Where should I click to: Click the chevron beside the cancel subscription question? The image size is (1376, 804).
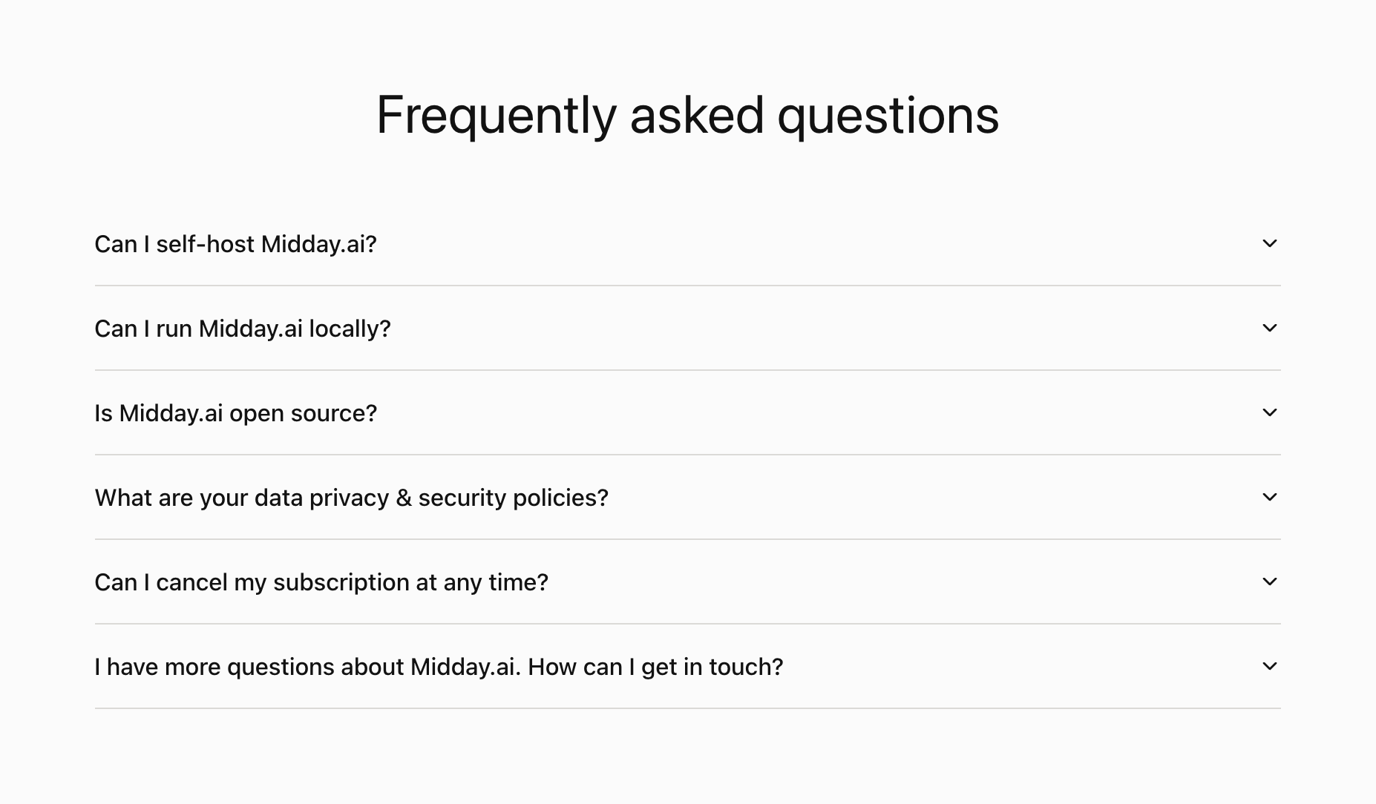click(x=1269, y=581)
